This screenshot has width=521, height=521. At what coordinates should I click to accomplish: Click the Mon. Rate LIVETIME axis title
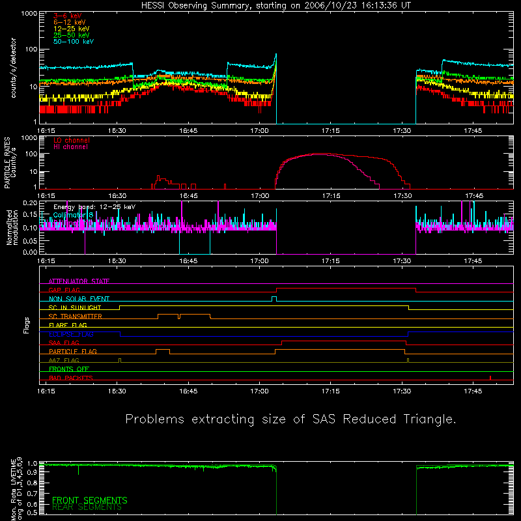[16, 488]
